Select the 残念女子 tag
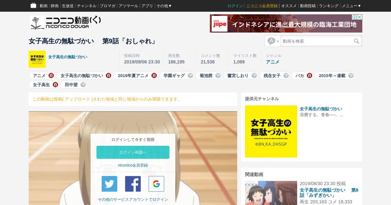 tap(272, 75)
